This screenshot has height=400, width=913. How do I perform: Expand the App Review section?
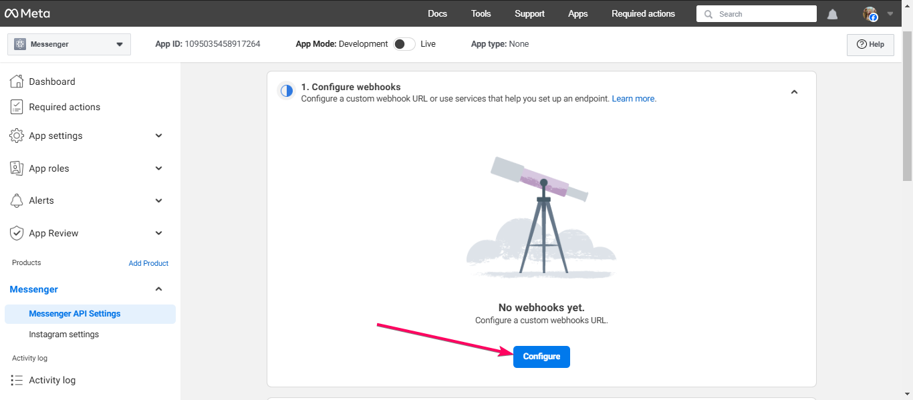coord(159,233)
